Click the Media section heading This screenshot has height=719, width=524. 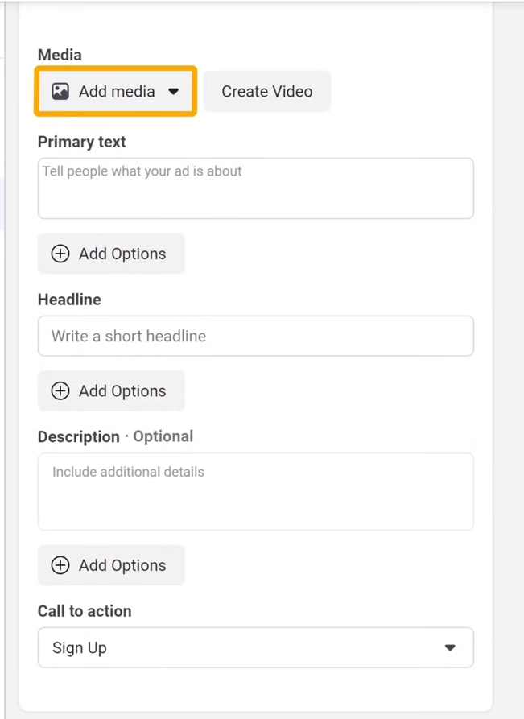(60, 55)
